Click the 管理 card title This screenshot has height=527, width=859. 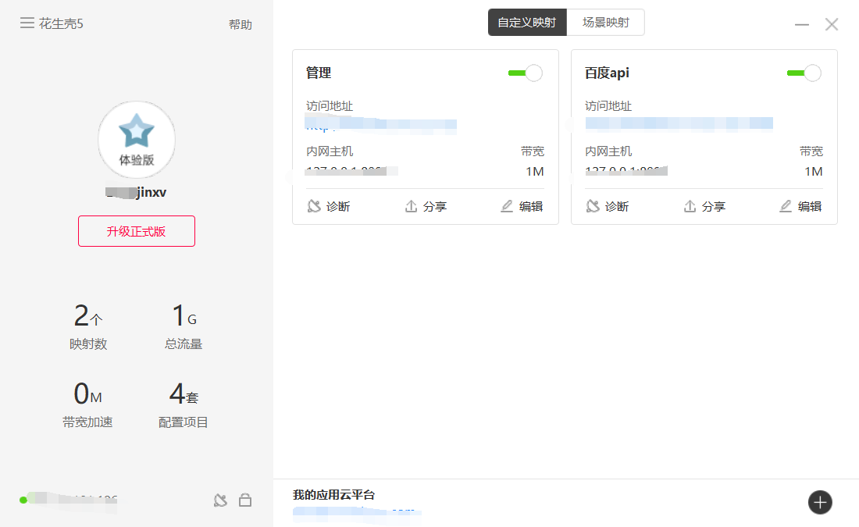point(319,73)
